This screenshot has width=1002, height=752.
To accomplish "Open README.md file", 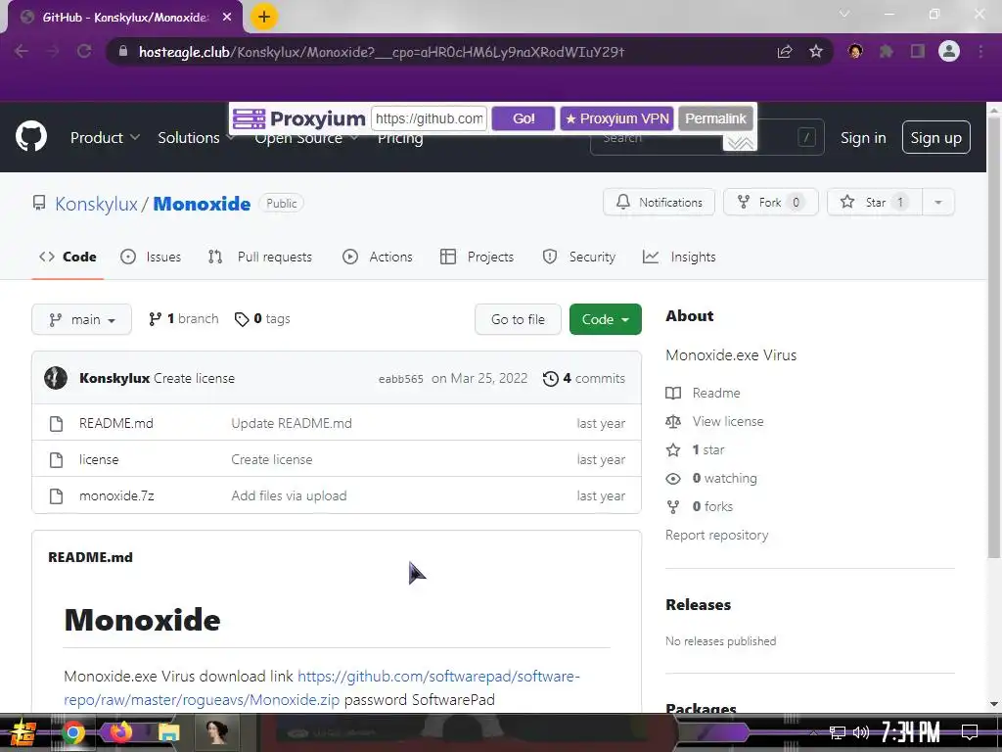I will pyautogui.click(x=116, y=423).
